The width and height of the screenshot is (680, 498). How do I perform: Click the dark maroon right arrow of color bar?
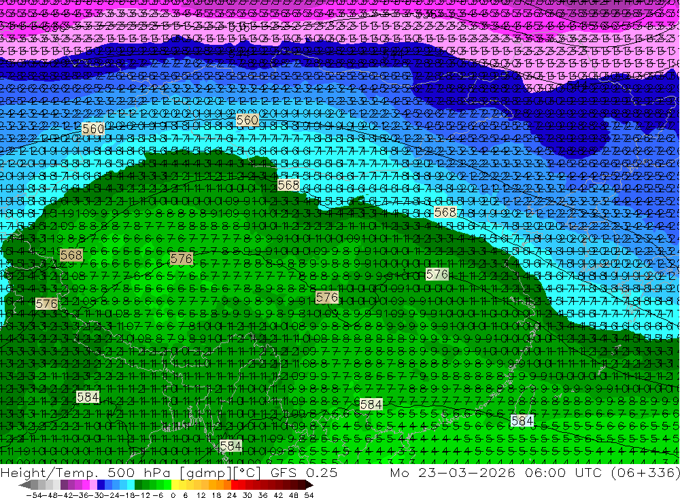click(309, 485)
